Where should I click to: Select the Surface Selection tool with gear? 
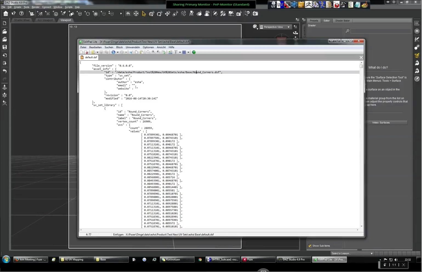(247, 13)
